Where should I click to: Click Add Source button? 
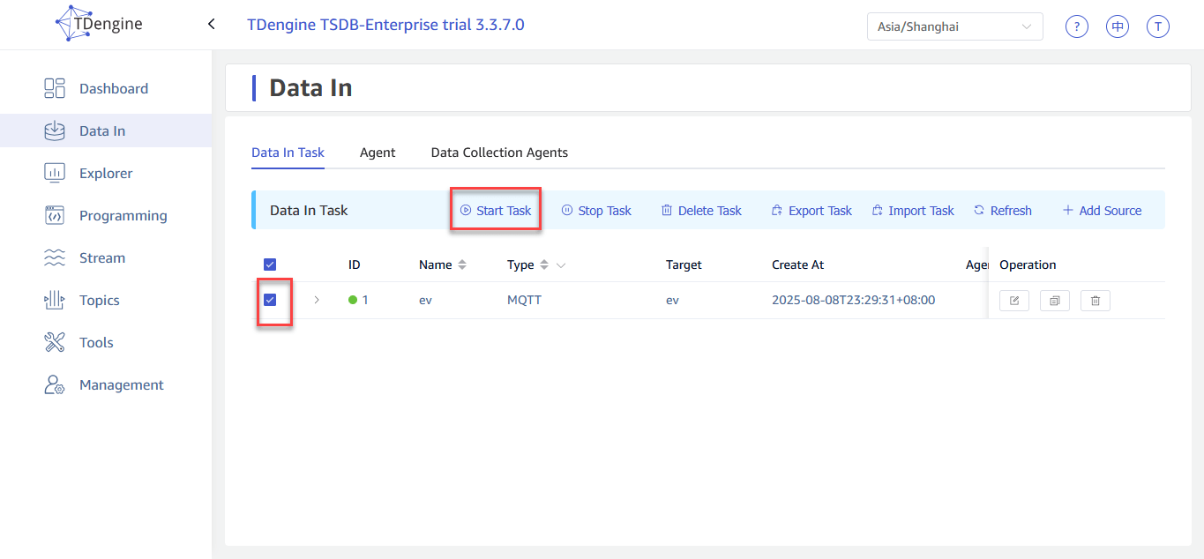(1102, 211)
